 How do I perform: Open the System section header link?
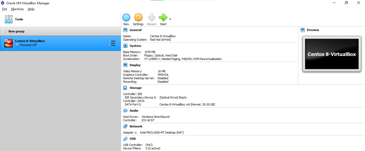click(135, 46)
